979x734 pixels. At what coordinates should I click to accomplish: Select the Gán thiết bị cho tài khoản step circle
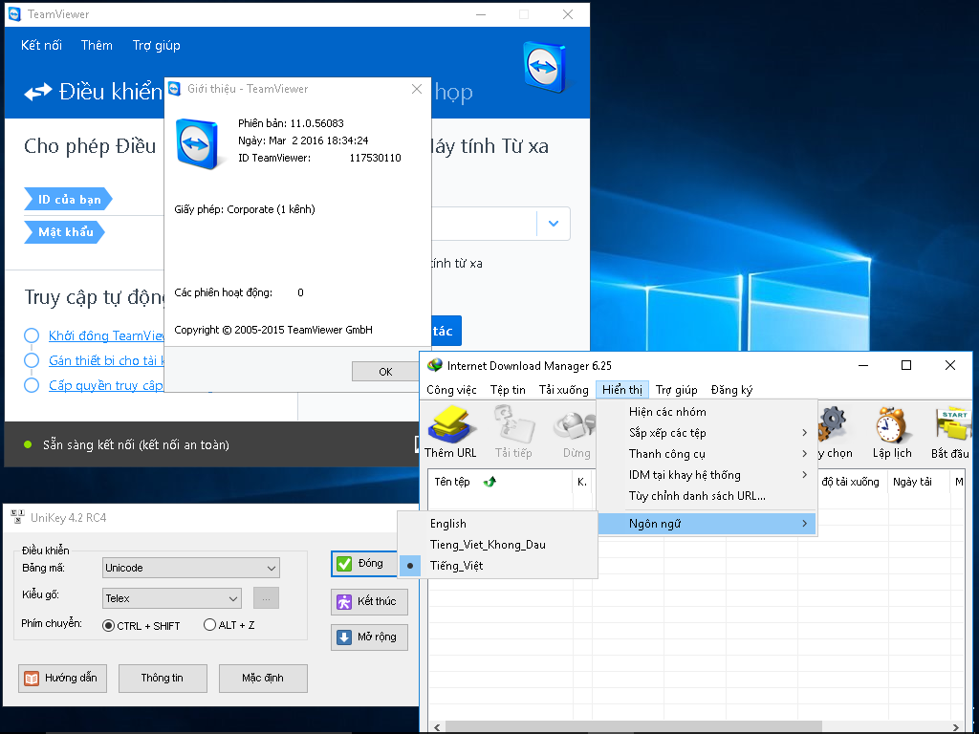click(32, 360)
